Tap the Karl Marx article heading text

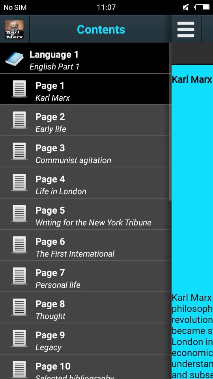192,79
